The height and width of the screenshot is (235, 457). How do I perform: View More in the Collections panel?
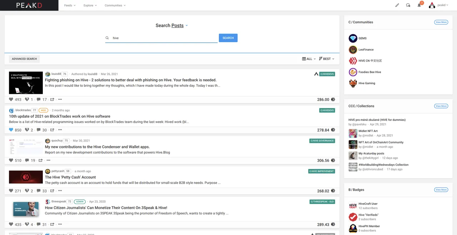click(441, 106)
